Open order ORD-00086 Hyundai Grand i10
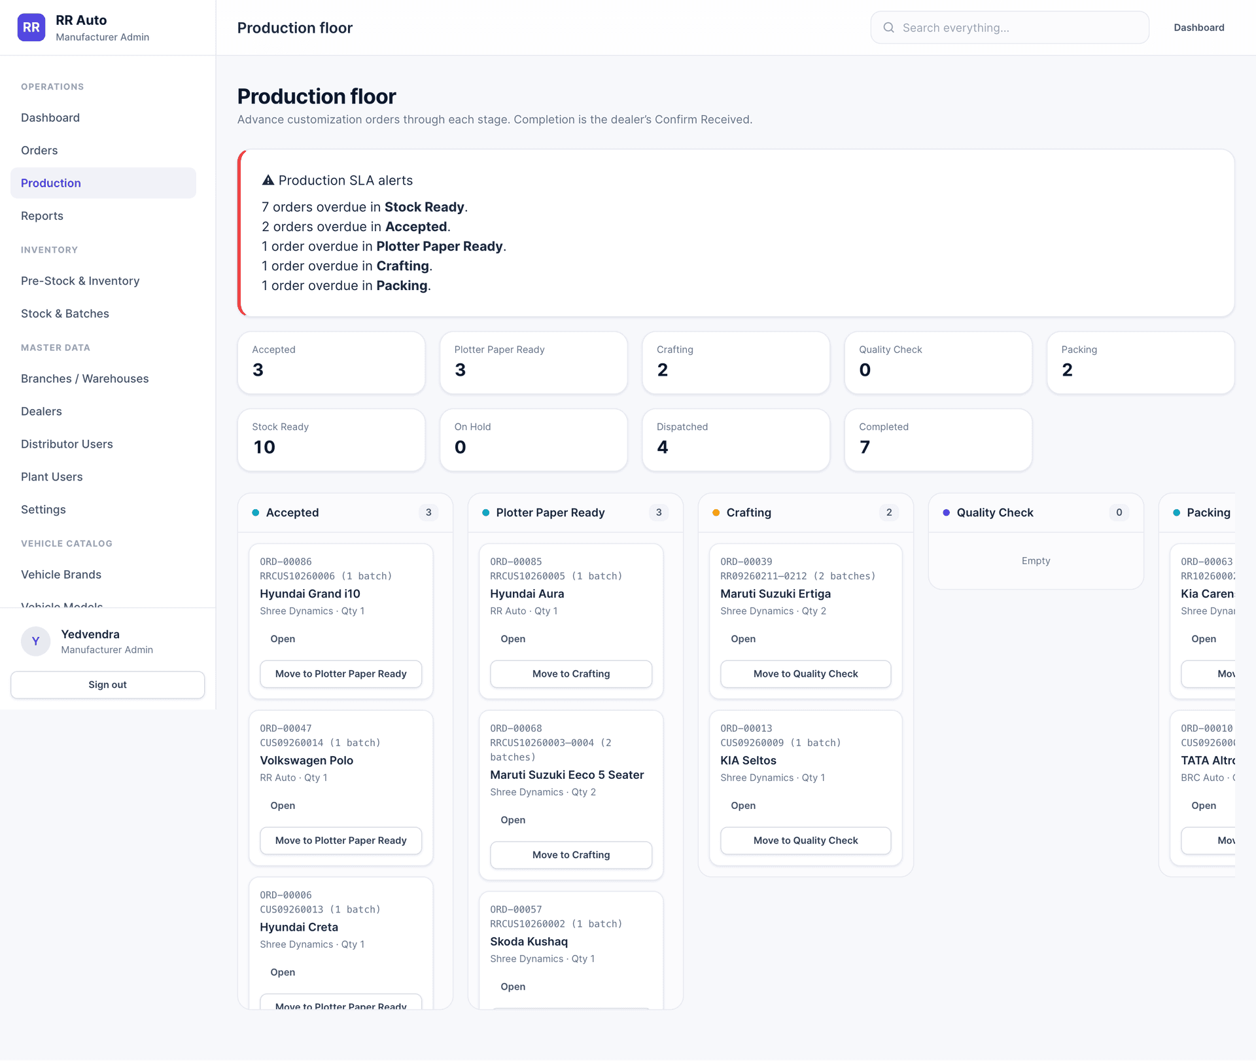1256x1061 pixels. (283, 639)
